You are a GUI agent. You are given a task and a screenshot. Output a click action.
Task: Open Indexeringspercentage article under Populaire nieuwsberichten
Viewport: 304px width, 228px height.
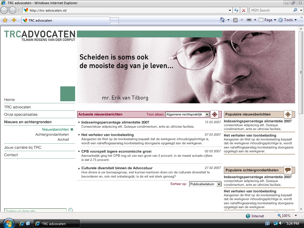pyautogui.click(x=258, y=121)
